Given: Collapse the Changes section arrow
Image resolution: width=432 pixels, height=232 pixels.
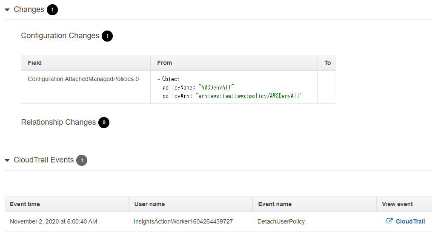Looking at the screenshot, I should [x=7, y=10].
